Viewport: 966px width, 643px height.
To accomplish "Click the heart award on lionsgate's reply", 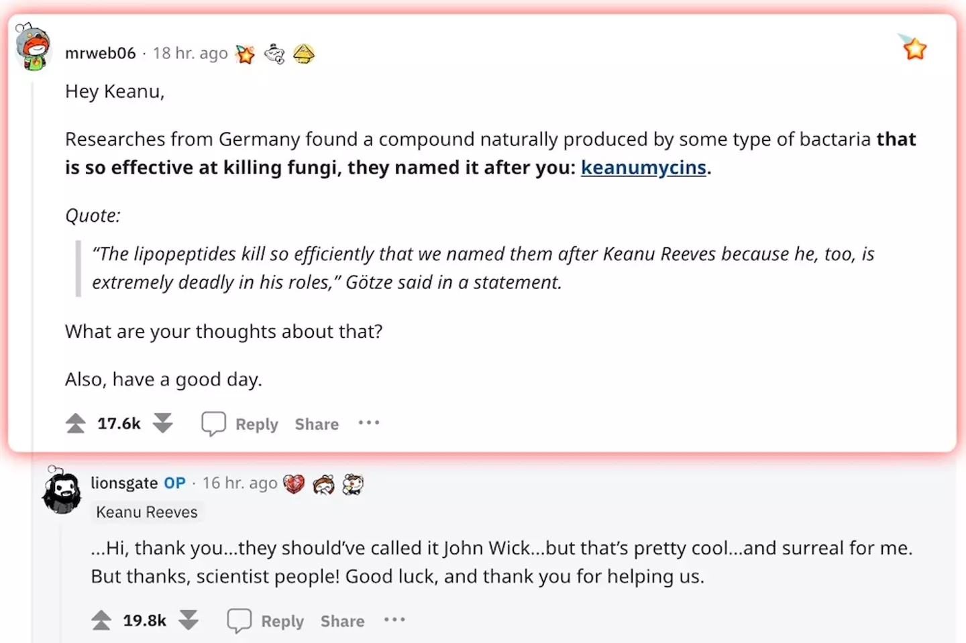I will click(293, 483).
